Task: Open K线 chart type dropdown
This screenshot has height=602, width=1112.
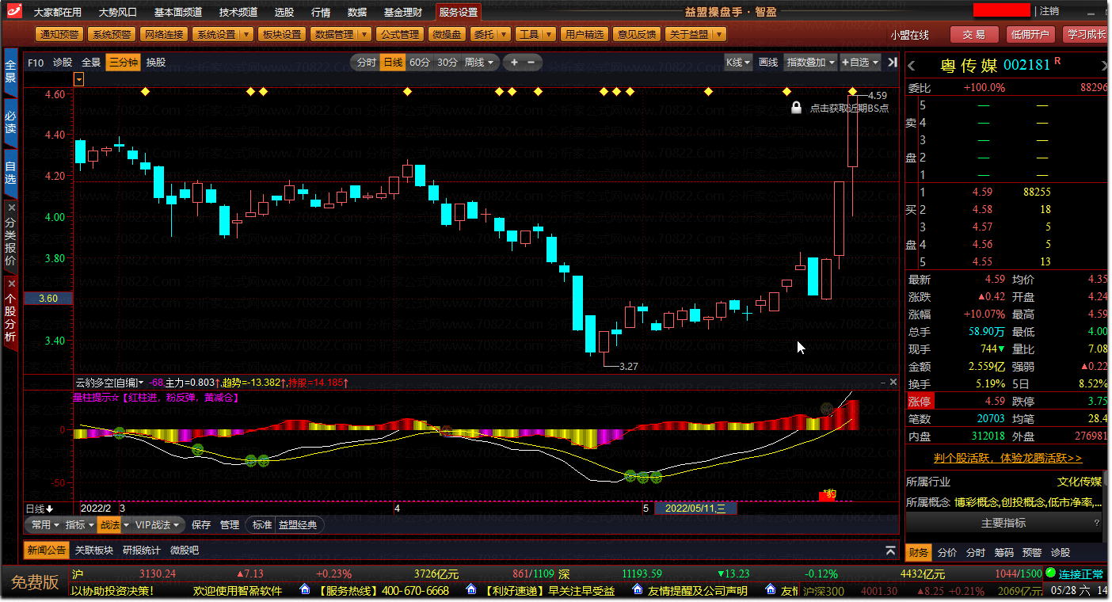Action: click(x=738, y=63)
